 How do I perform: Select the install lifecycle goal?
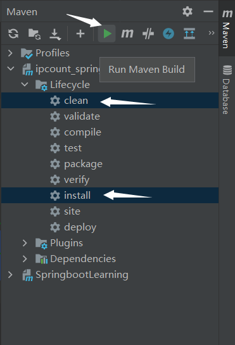(110, 196)
